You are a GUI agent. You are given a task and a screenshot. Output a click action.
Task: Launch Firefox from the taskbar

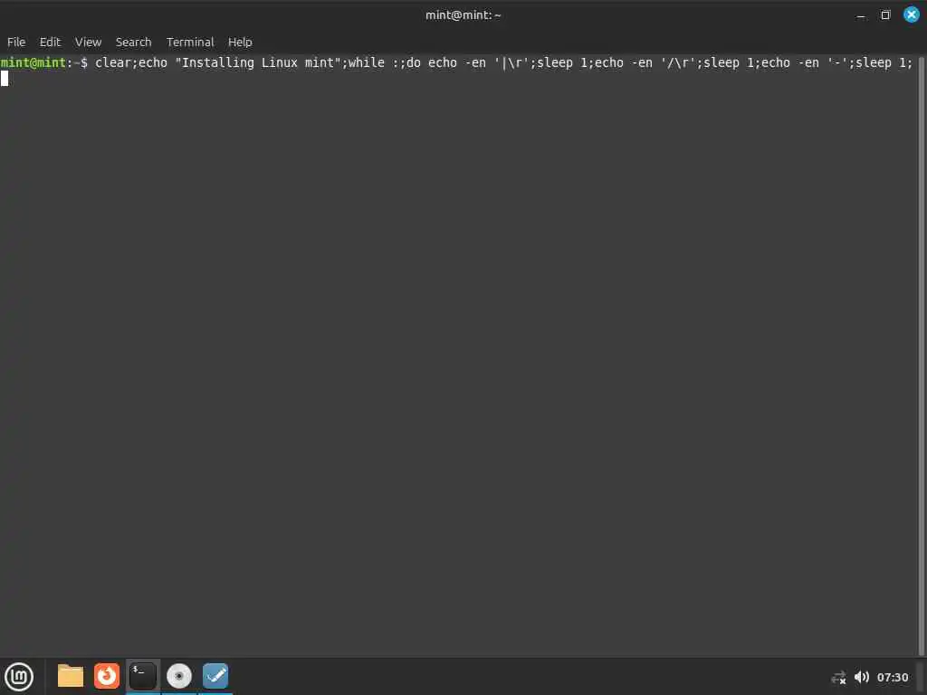[x=107, y=675]
